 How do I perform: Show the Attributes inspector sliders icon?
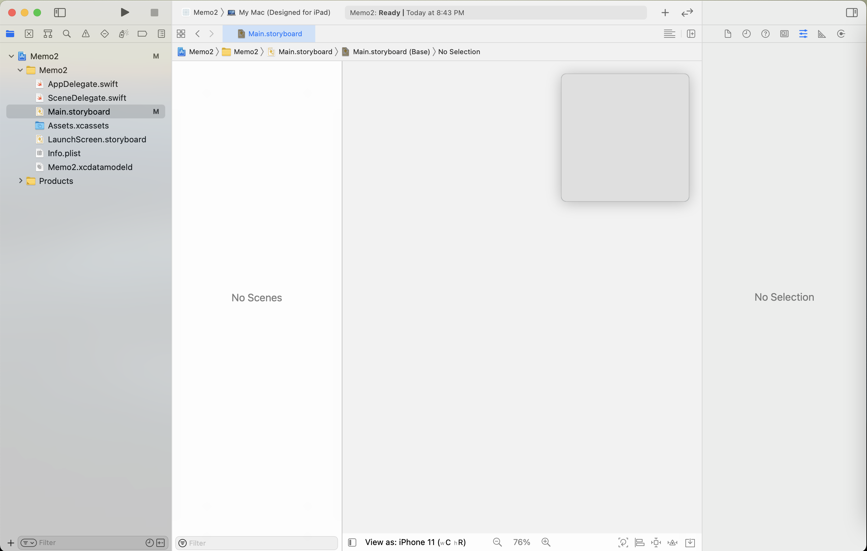tap(803, 34)
